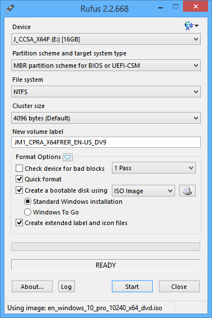212x318 pixels.
Task: Toggle Create a bootable disk using
Action: (x=19, y=190)
